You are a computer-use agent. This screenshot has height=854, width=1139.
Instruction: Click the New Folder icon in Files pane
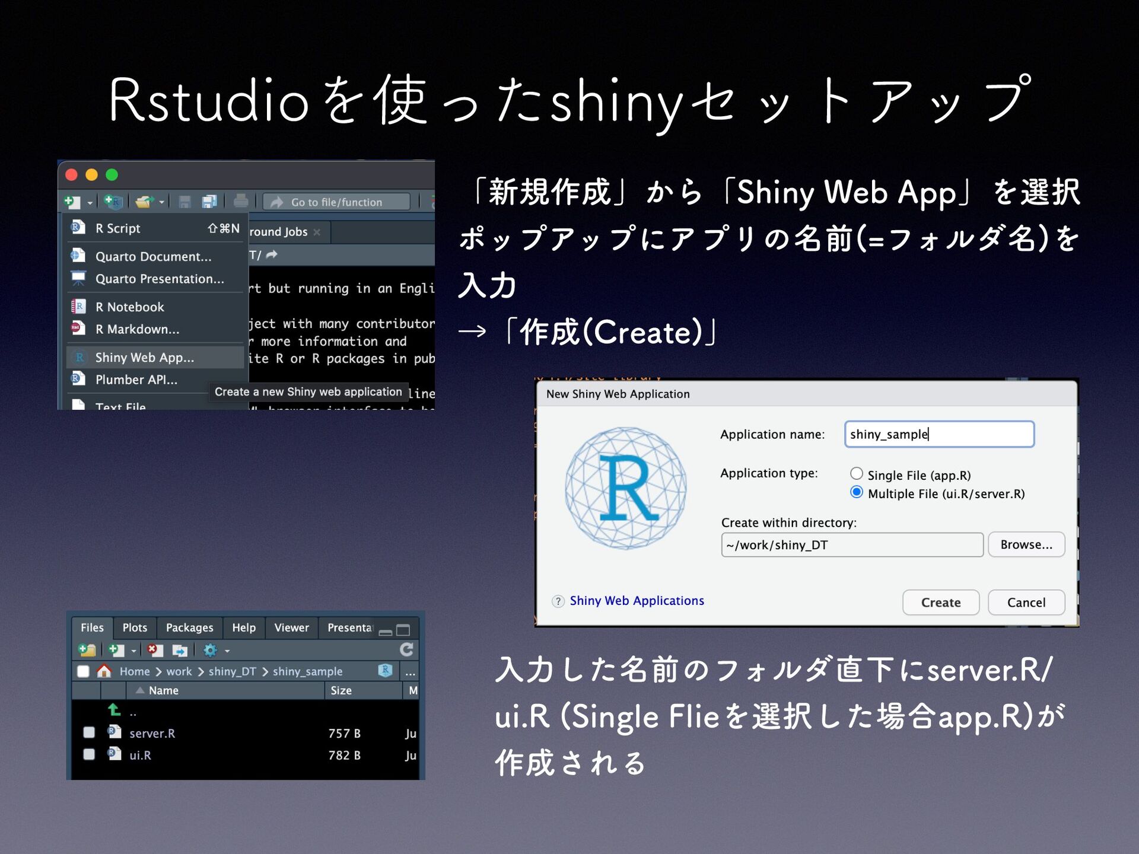[87, 650]
